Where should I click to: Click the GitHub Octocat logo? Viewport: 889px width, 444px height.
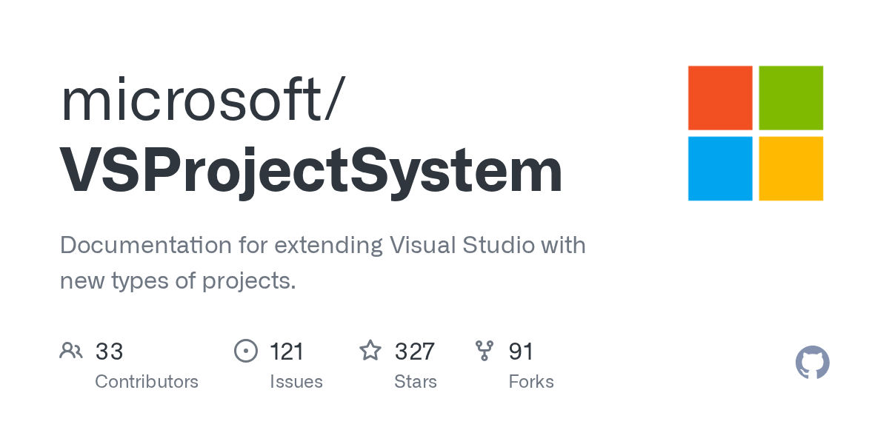[x=812, y=363]
